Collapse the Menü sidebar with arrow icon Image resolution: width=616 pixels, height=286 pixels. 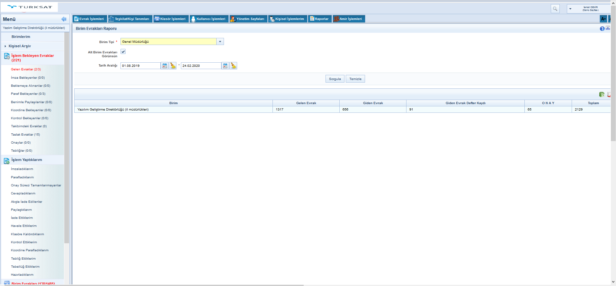[x=64, y=19]
